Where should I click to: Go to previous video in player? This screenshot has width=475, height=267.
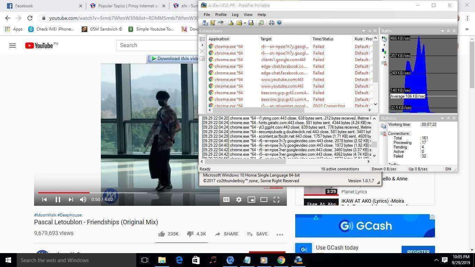click(45, 200)
